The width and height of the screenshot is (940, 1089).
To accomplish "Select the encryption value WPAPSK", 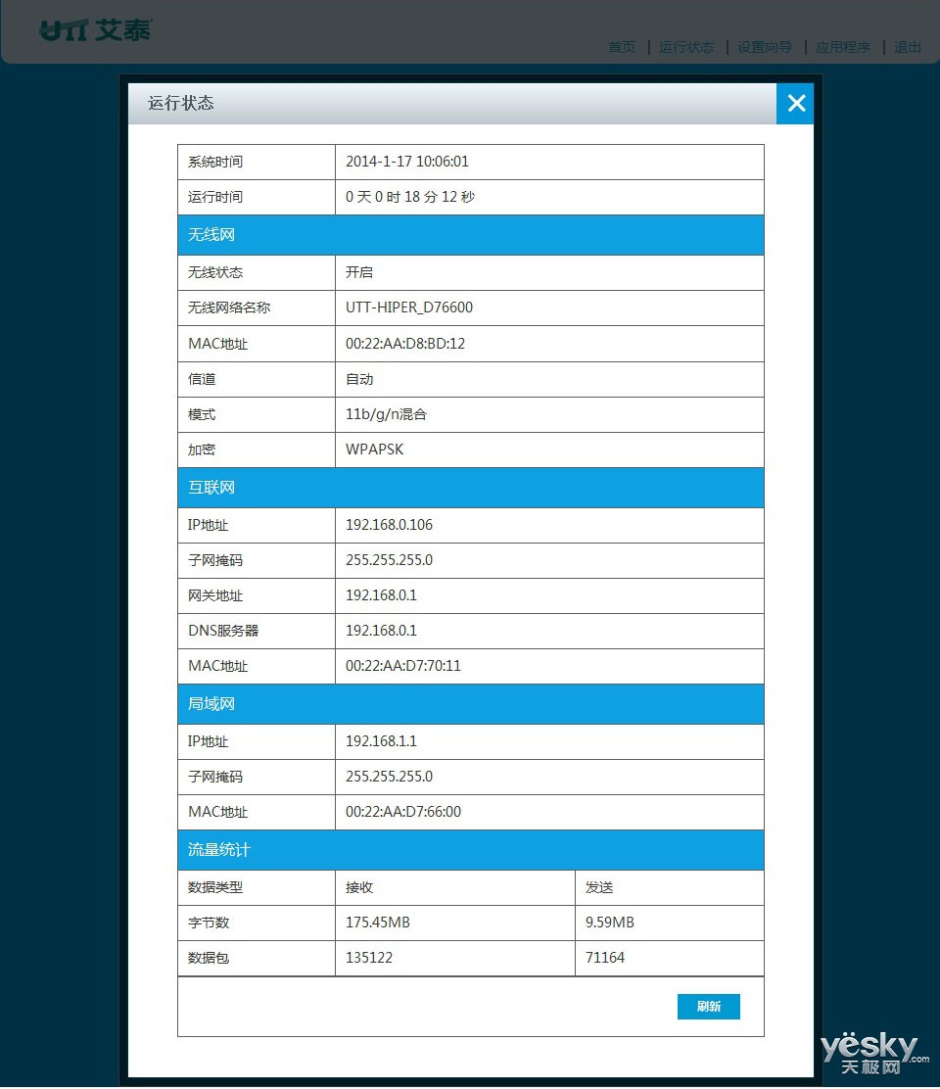I will (374, 450).
